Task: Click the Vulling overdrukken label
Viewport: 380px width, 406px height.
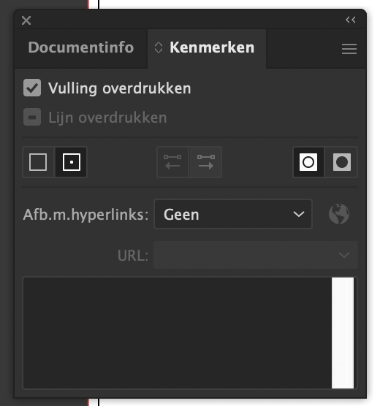Action: tap(120, 88)
